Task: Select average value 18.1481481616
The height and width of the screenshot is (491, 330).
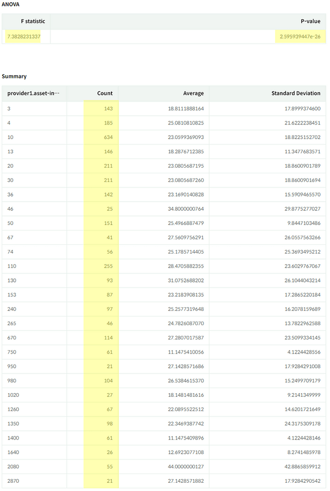Action: point(186,395)
